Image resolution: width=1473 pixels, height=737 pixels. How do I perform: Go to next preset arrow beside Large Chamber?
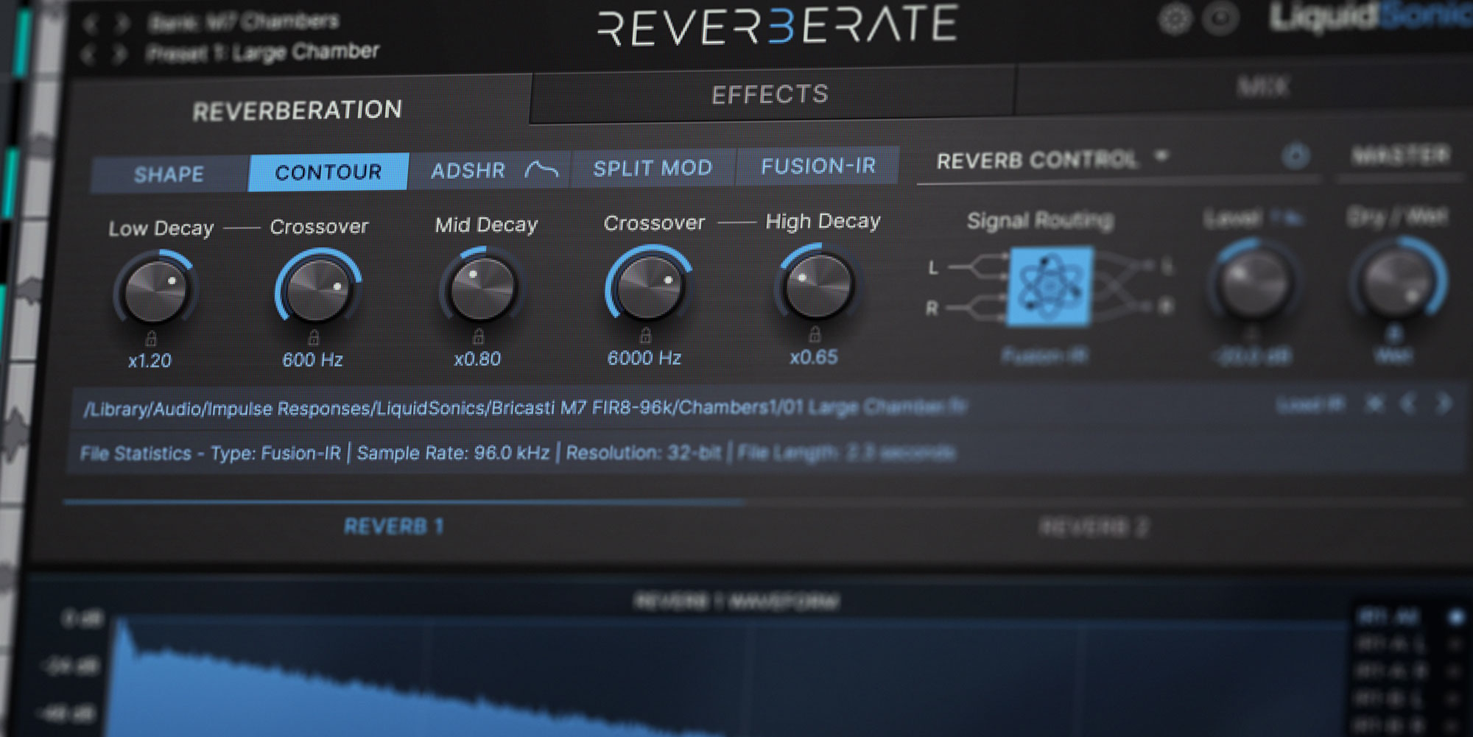pos(119,54)
